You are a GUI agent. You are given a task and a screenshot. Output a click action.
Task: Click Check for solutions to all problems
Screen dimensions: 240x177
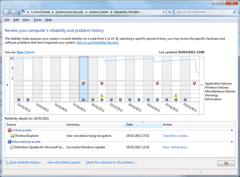pos(111,162)
